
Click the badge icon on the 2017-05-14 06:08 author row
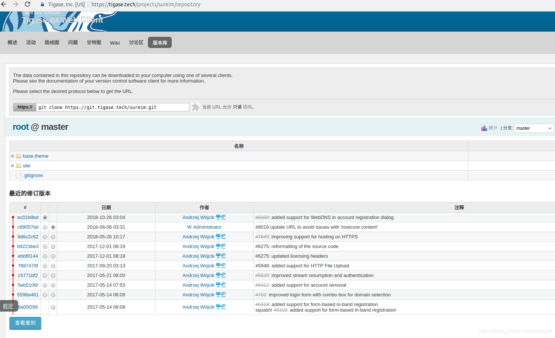click(221, 307)
